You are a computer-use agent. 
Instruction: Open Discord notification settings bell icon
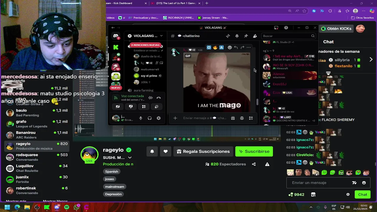point(237,36)
